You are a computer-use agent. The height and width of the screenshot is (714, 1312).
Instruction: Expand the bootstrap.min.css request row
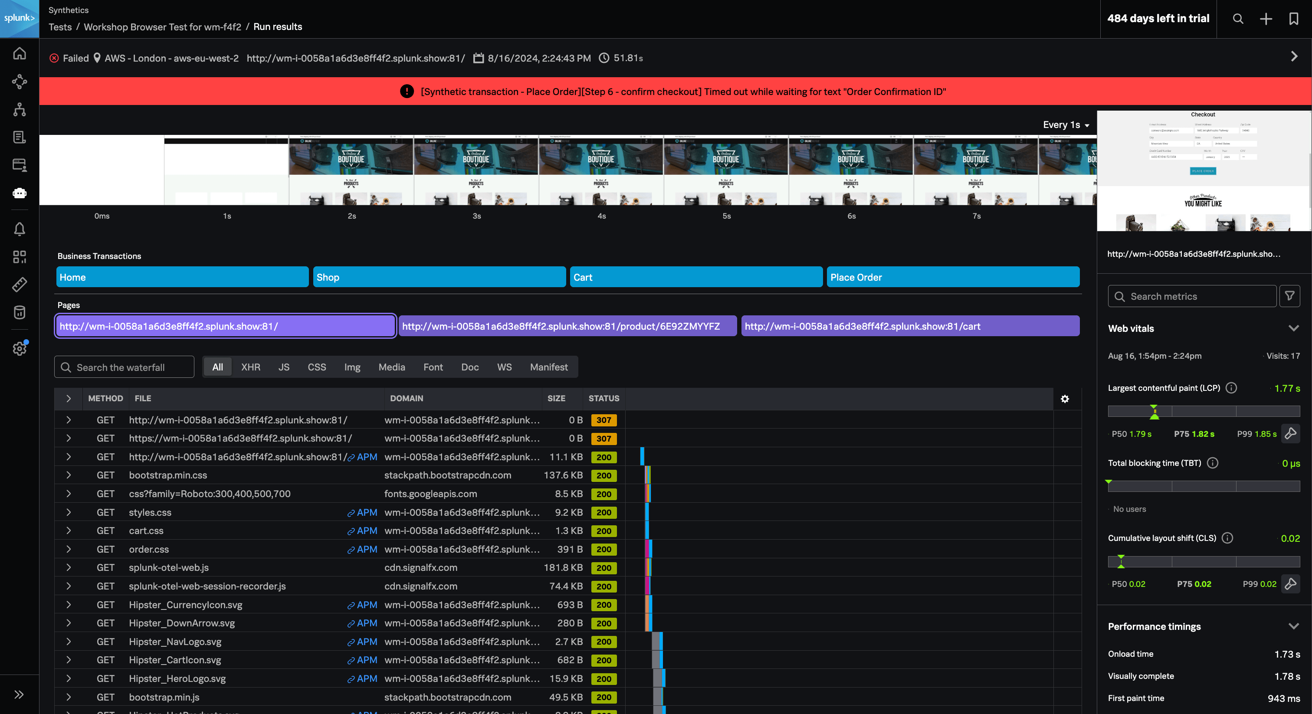[x=69, y=475]
